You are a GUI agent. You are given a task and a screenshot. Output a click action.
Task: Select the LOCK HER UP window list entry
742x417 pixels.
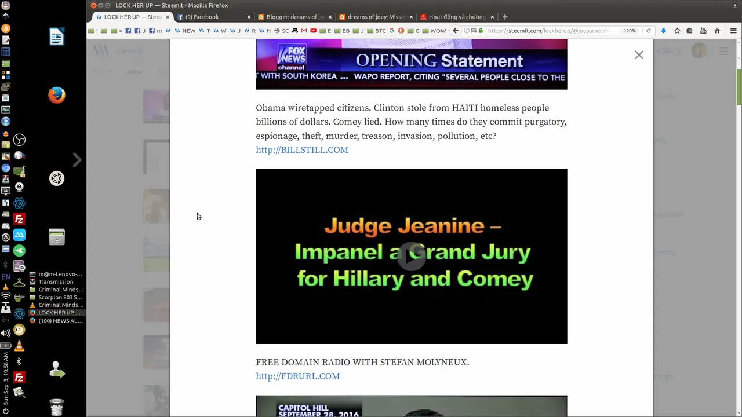(x=56, y=313)
